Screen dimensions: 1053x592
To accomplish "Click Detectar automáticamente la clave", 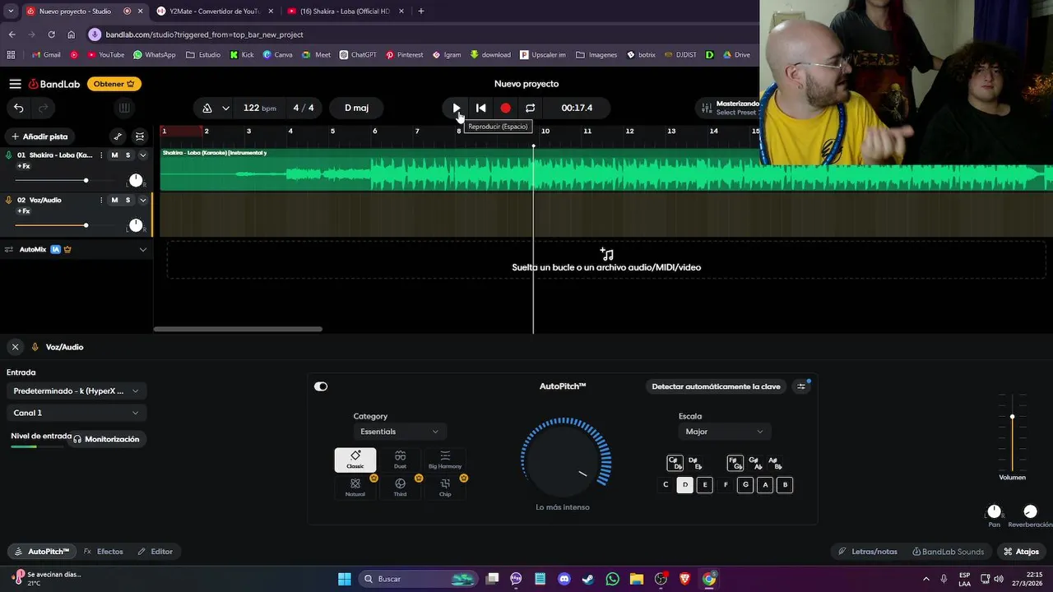I will [716, 386].
